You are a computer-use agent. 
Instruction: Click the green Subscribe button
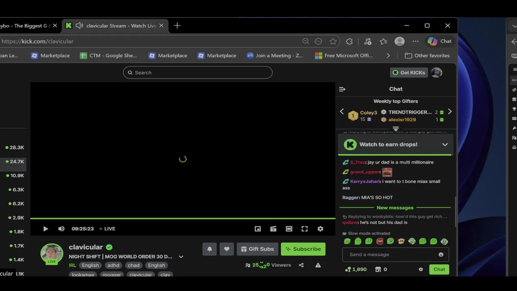click(303, 249)
